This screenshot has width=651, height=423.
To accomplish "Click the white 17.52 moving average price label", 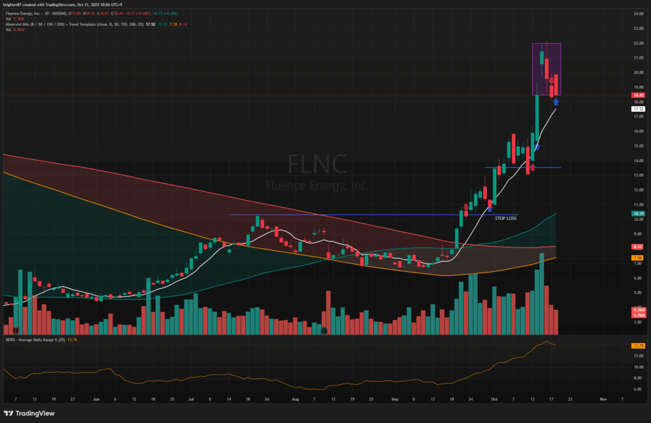I will click(x=638, y=109).
